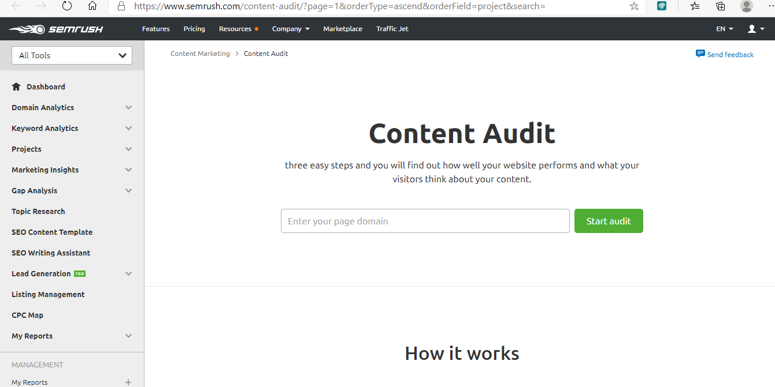Viewport: 775px width, 387px height.
Task: Open CPC Map tool
Action: (27, 315)
